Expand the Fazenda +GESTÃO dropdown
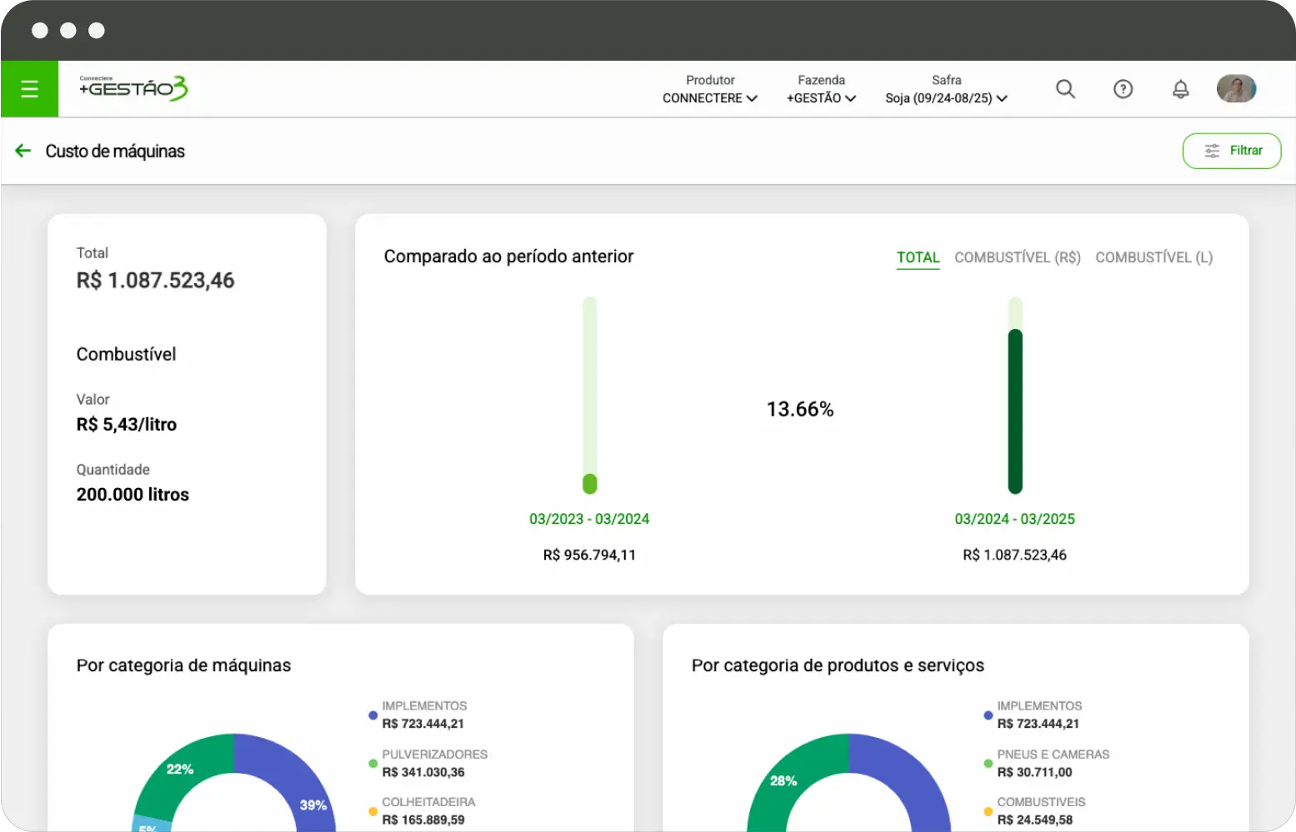Viewport: 1296px width, 832px height. [821, 97]
